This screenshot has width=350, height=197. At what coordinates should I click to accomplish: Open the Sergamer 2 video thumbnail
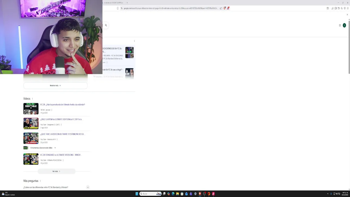[31, 123]
